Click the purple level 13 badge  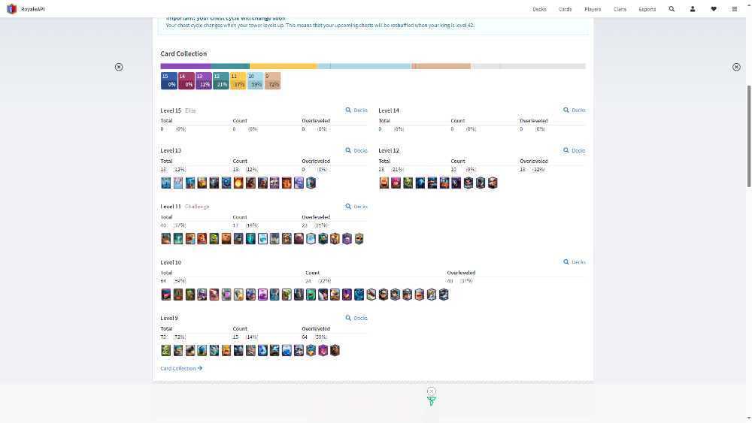coord(203,80)
